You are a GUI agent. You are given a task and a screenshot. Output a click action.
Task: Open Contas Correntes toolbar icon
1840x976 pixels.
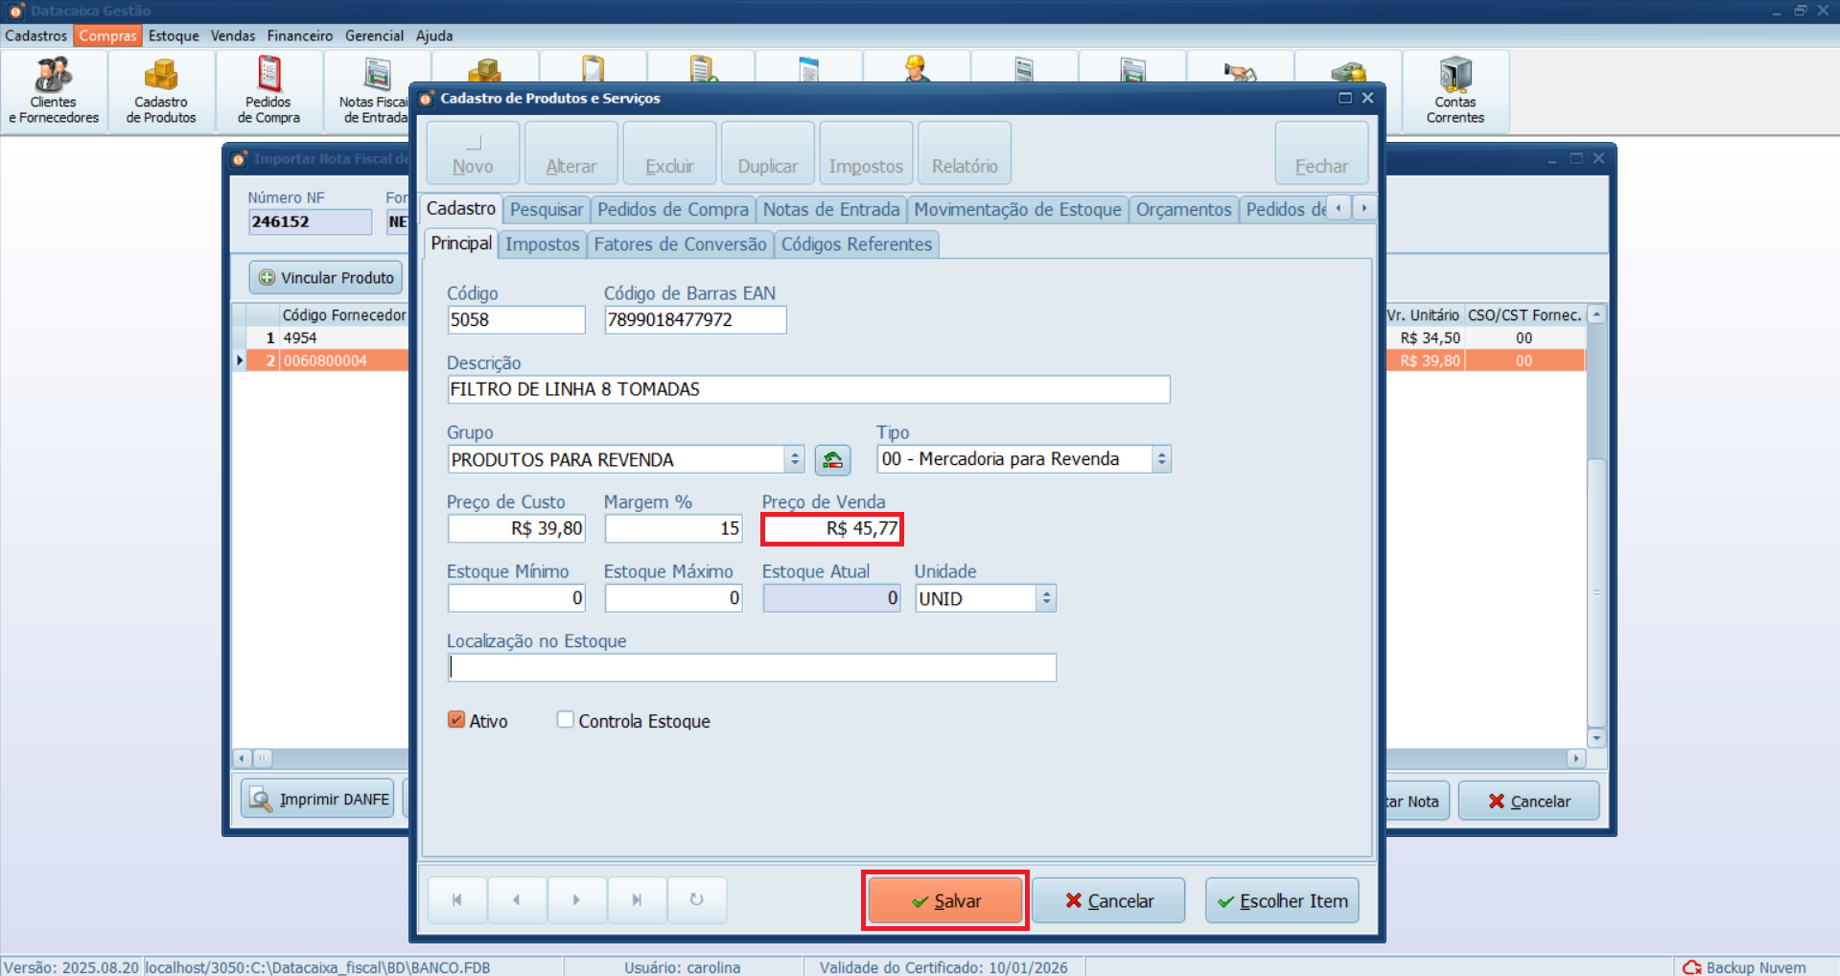pyautogui.click(x=1455, y=89)
